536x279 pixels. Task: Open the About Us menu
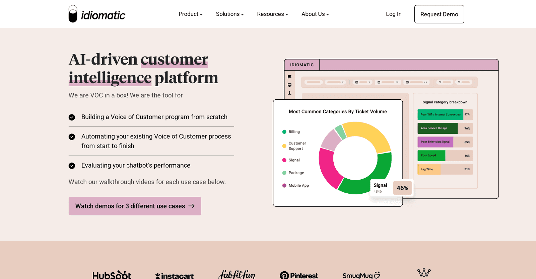[x=315, y=14]
